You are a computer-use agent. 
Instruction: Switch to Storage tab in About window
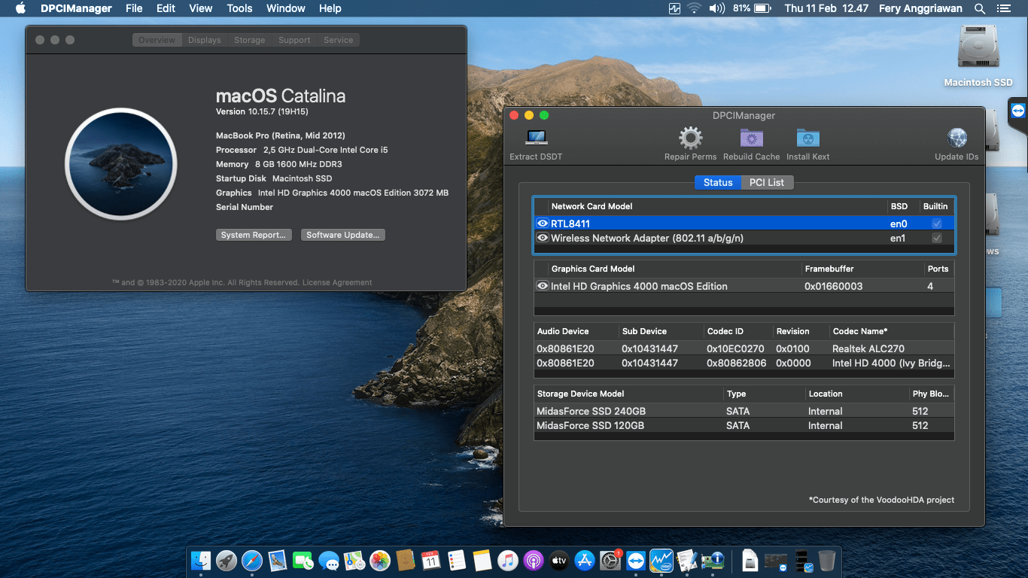point(249,40)
